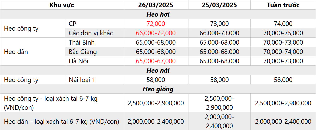Click the 73,000 CP price for 25/03/2025
The height and width of the screenshot is (130, 316).
[219, 24]
